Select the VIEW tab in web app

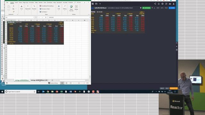158,8
